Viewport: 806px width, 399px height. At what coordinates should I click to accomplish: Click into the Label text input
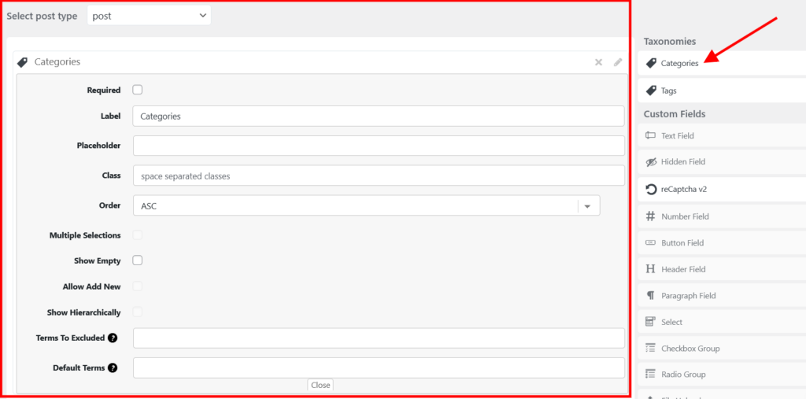click(x=379, y=116)
